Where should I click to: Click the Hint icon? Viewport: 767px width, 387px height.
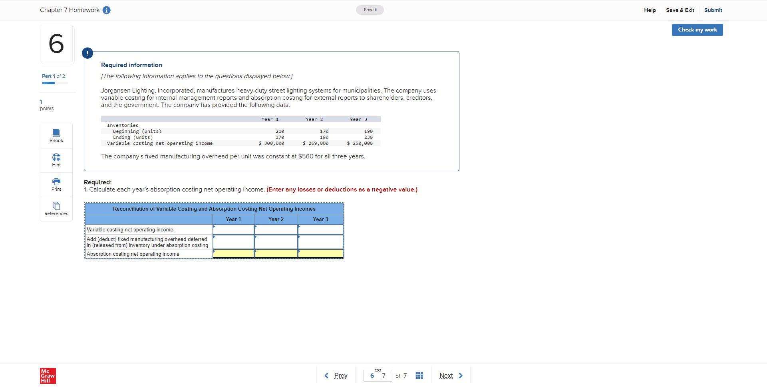(56, 160)
